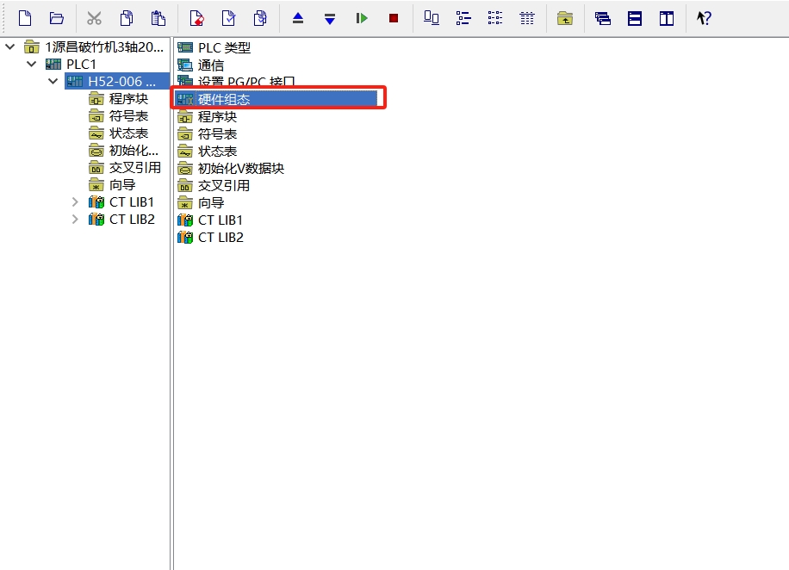Click the Cascade windows toolbar icon
Screen dimensions: 789x570
coord(603,18)
